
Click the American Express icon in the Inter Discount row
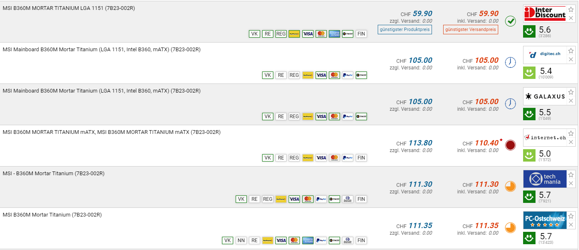pyautogui.click(x=334, y=34)
